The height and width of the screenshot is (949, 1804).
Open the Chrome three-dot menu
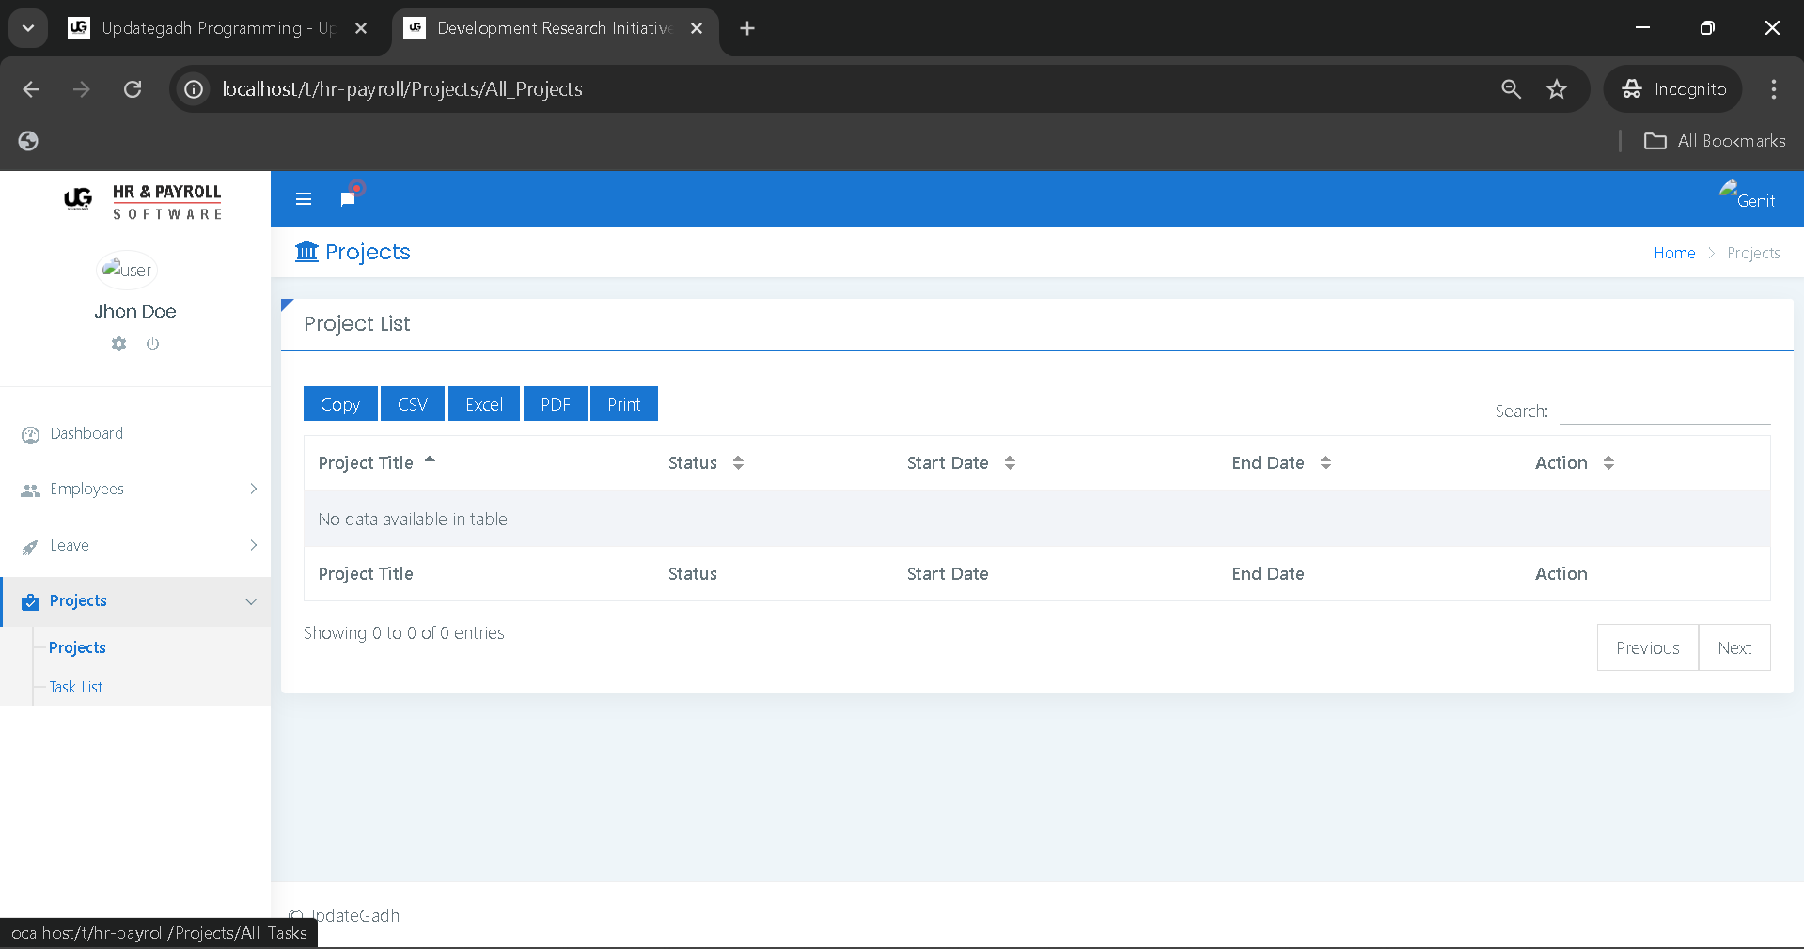(x=1773, y=89)
